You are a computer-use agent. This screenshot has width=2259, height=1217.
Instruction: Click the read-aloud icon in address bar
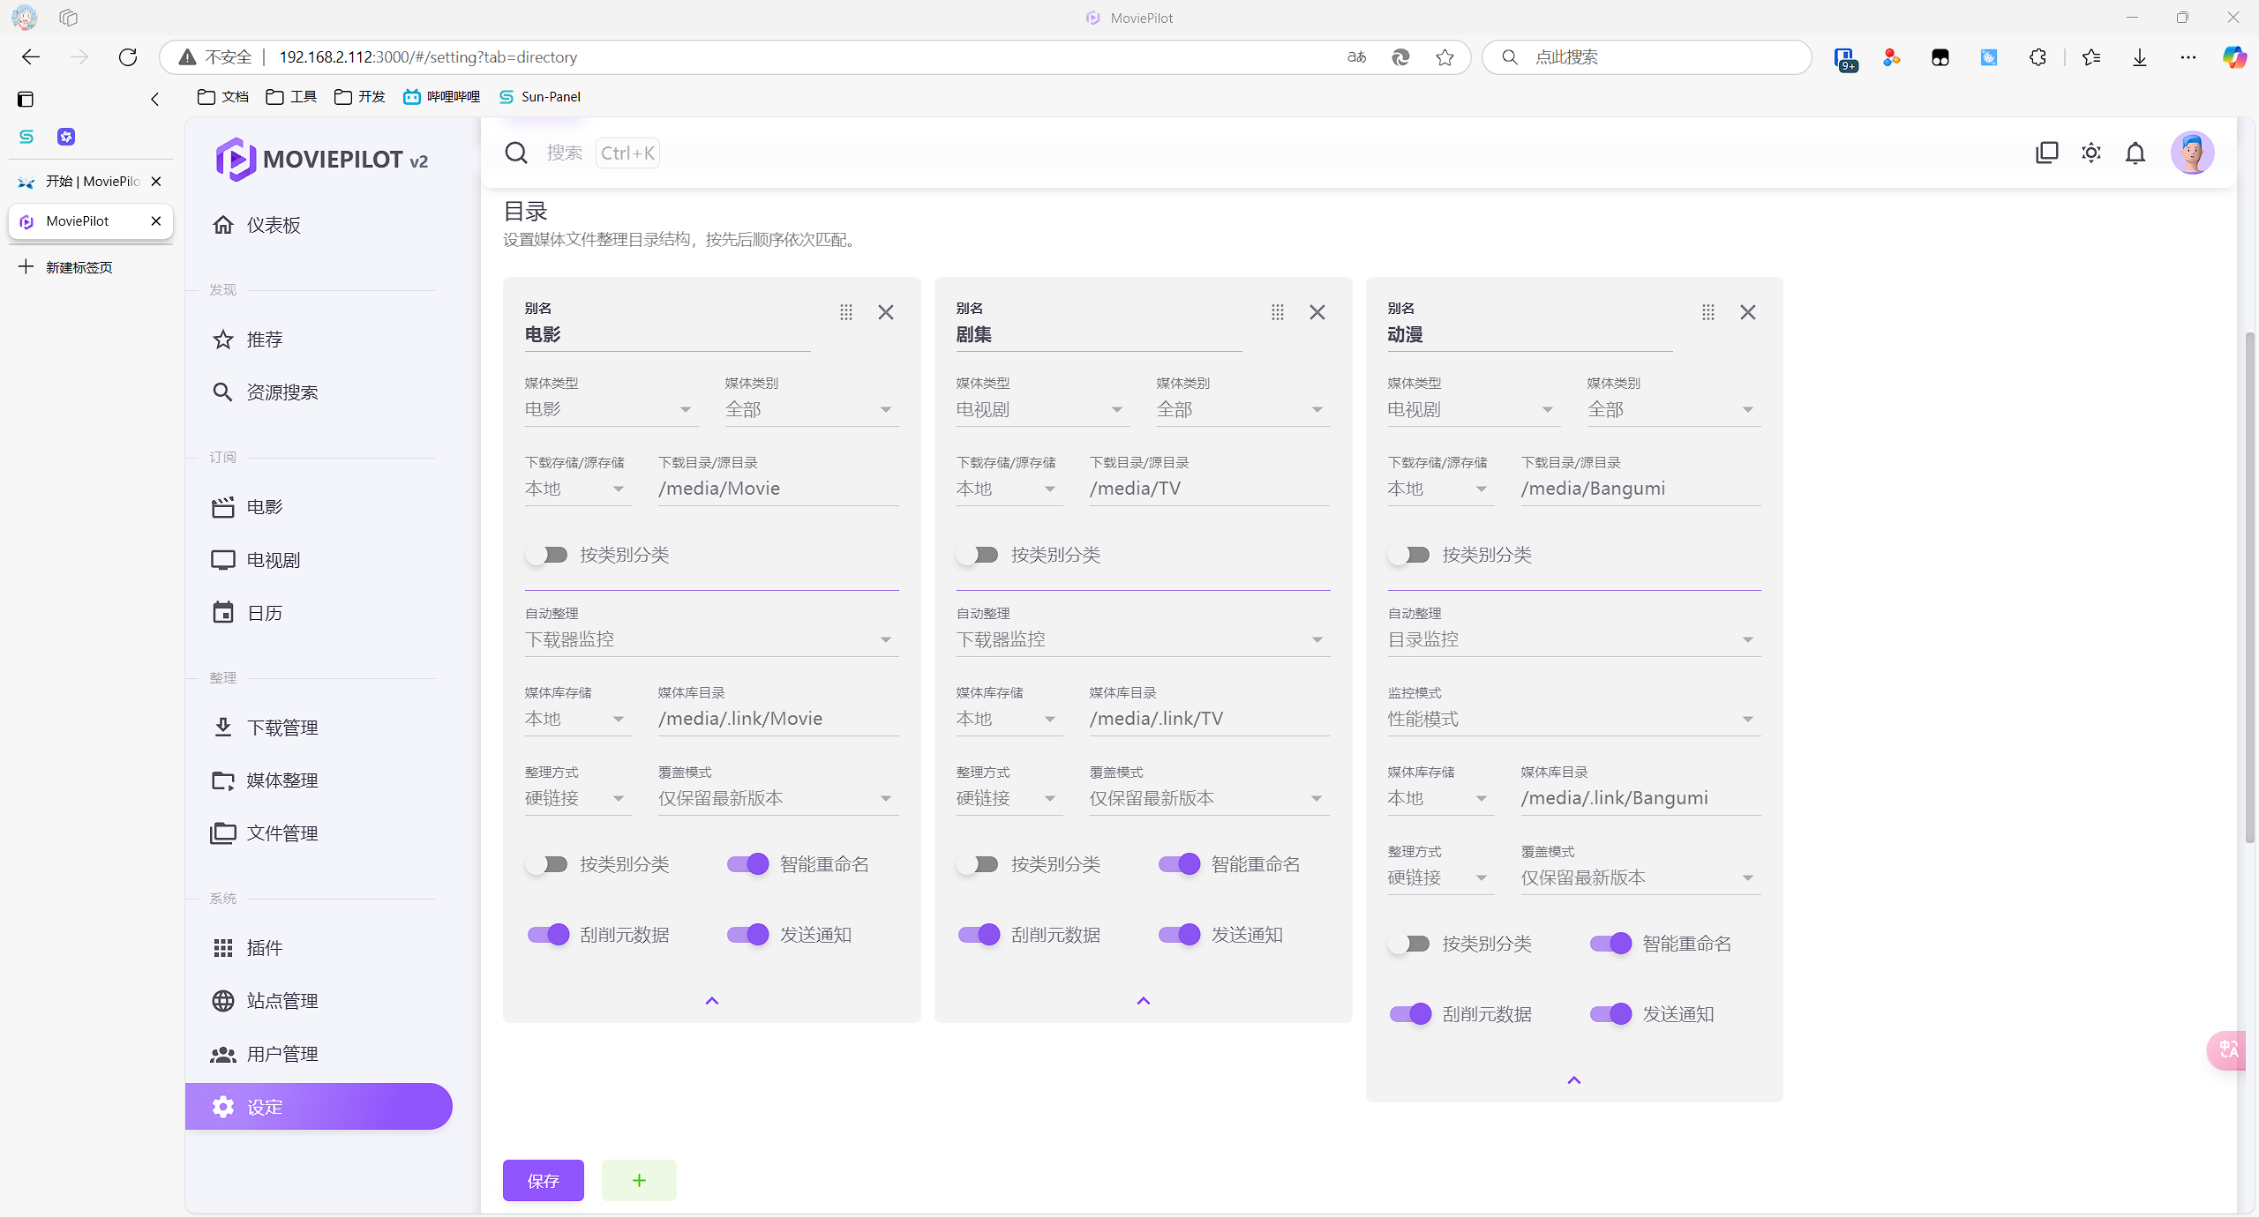point(1357,57)
